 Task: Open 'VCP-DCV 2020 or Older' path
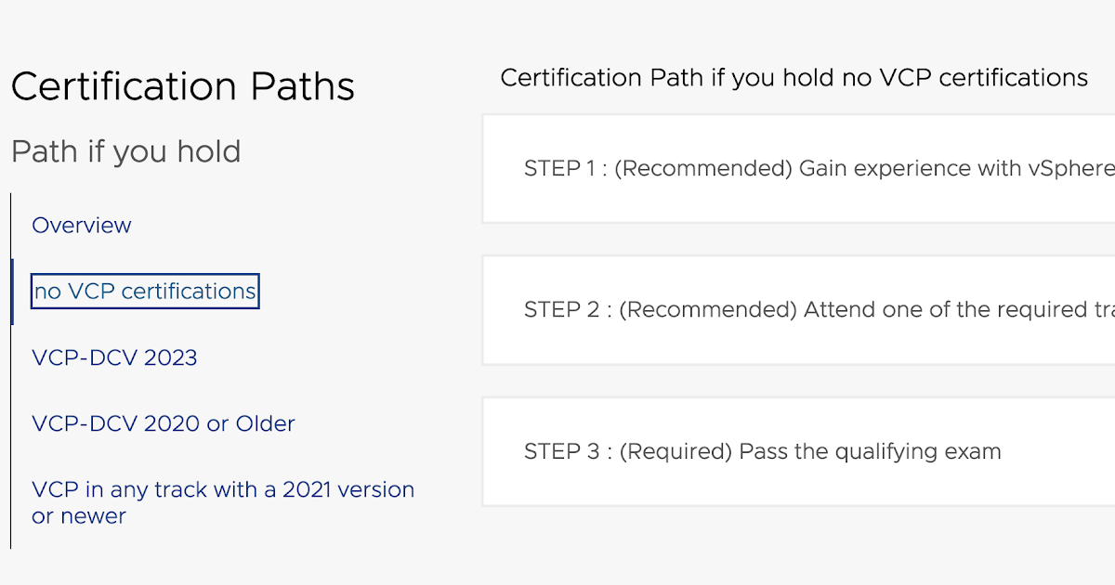(164, 423)
